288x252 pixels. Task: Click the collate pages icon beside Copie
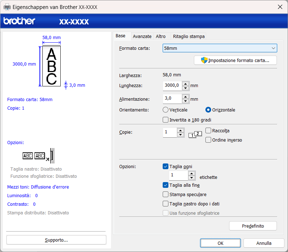pyautogui.click(x=195, y=135)
